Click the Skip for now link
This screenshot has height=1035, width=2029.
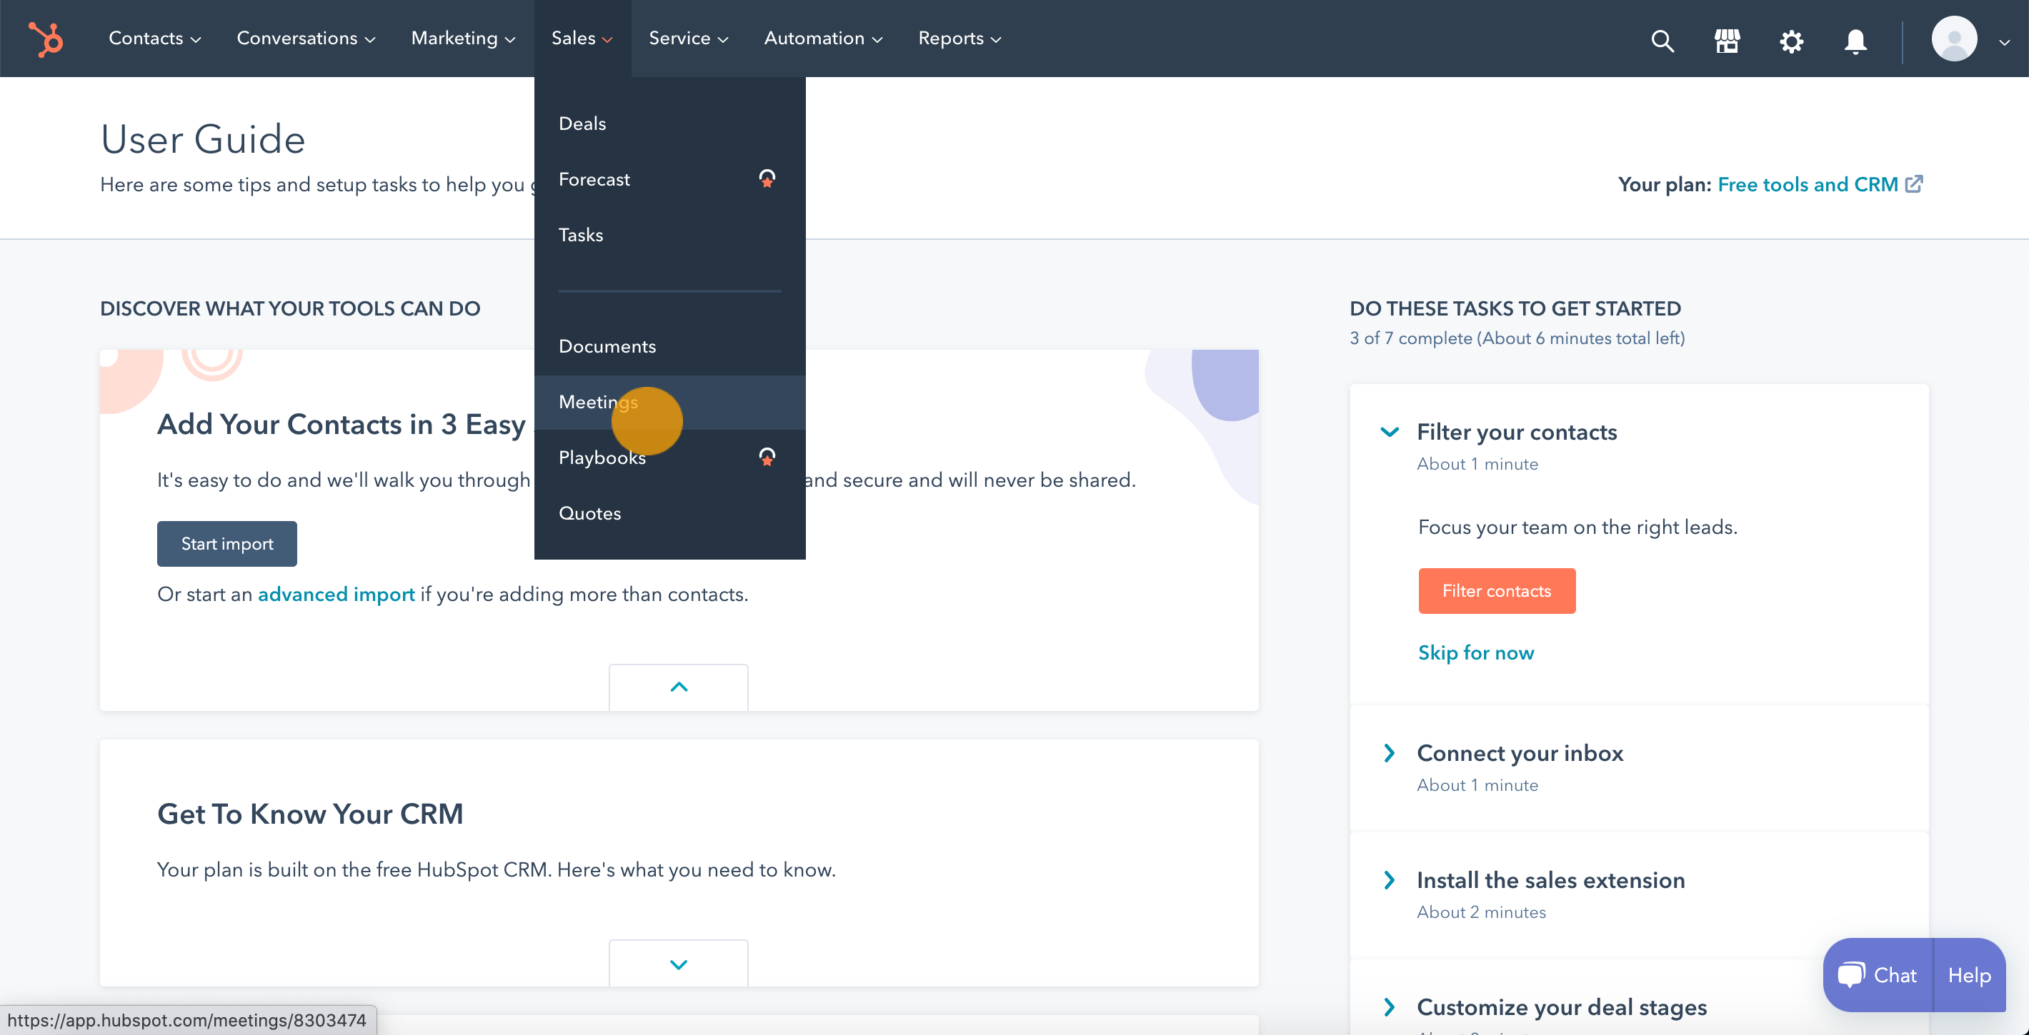point(1476,652)
